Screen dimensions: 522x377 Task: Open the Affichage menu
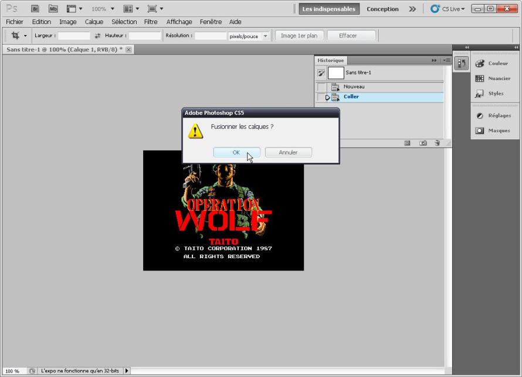[179, 22]
